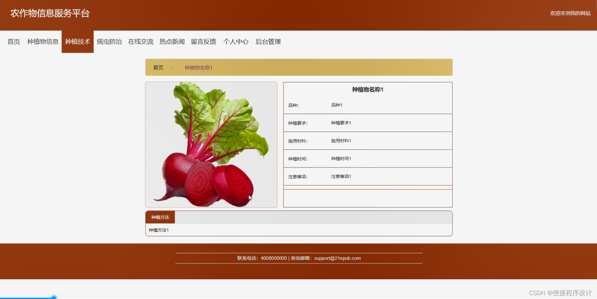Open the 病虫防治 page
This screenshot has height=299, width=597.
(109, 42)
